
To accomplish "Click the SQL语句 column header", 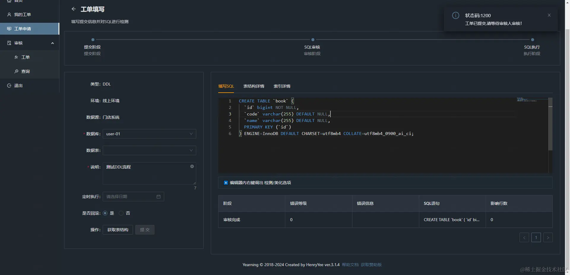I will [x=452, y=203].
